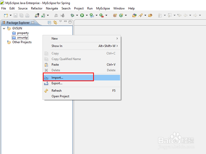The height and width of the screenshot is (154, 206).
Task: Open the Package Explorer View Menu triangle
Action: 61,21
